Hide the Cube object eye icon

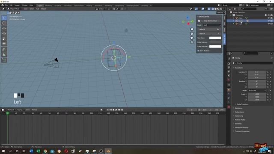268,18
